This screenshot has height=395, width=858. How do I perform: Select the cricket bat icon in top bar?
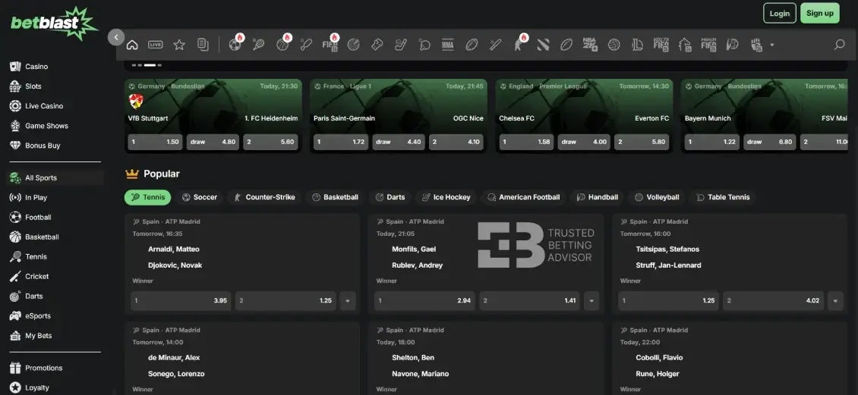click(x=307, y=45)
